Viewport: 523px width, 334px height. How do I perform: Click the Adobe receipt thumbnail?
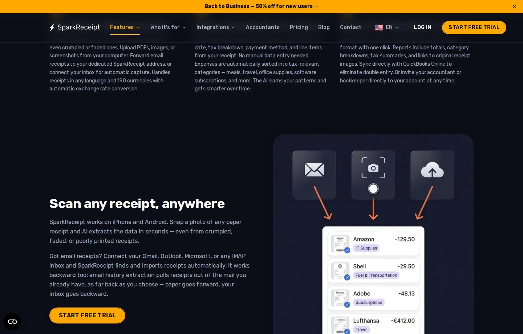coord(340,298)
